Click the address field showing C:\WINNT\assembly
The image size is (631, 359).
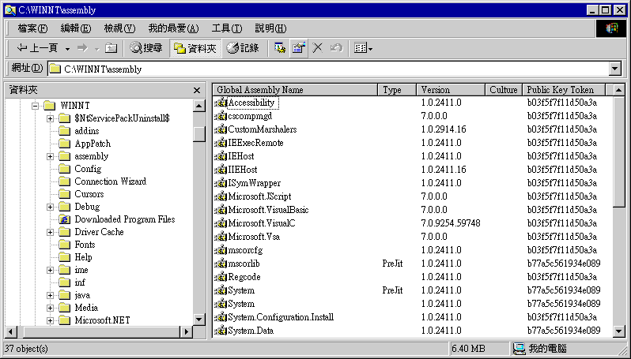point(328,69)
